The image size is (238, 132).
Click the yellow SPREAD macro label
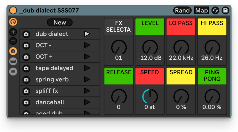tap(181, 76)
